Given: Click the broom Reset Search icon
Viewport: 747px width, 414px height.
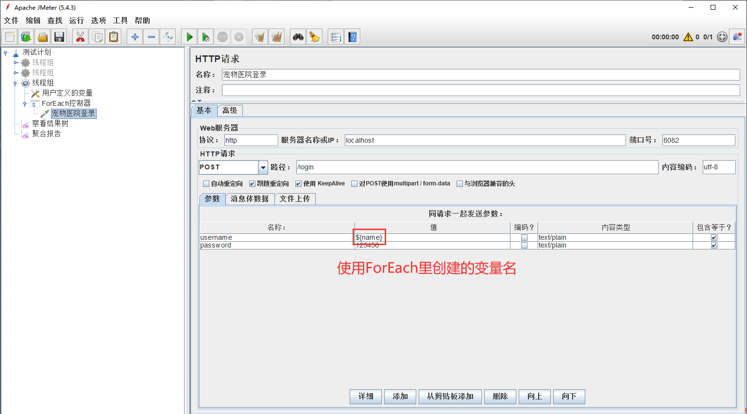Looking at the screenshot, I should coord(315,37).
